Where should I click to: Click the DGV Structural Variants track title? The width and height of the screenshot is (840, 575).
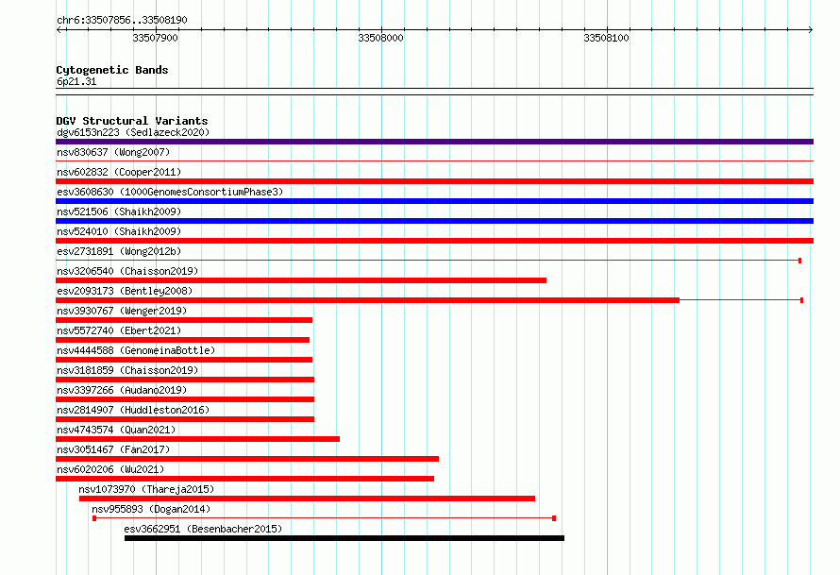(x=132, y=121)
